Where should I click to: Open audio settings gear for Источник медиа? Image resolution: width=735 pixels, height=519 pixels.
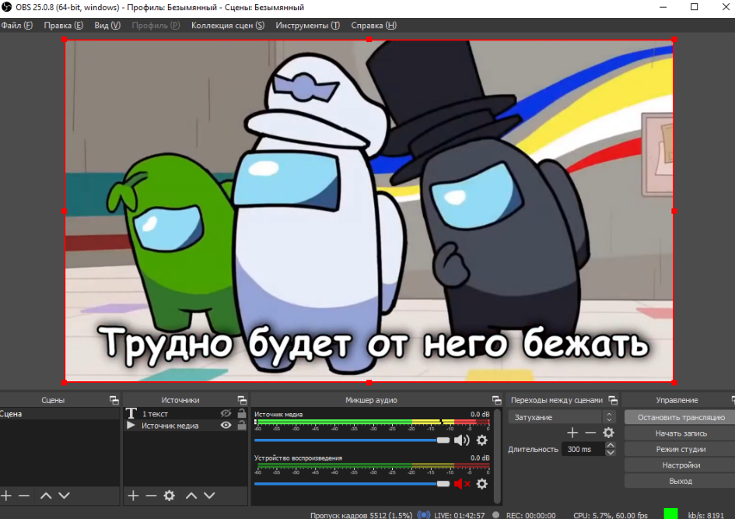click(x=482, y=440)
